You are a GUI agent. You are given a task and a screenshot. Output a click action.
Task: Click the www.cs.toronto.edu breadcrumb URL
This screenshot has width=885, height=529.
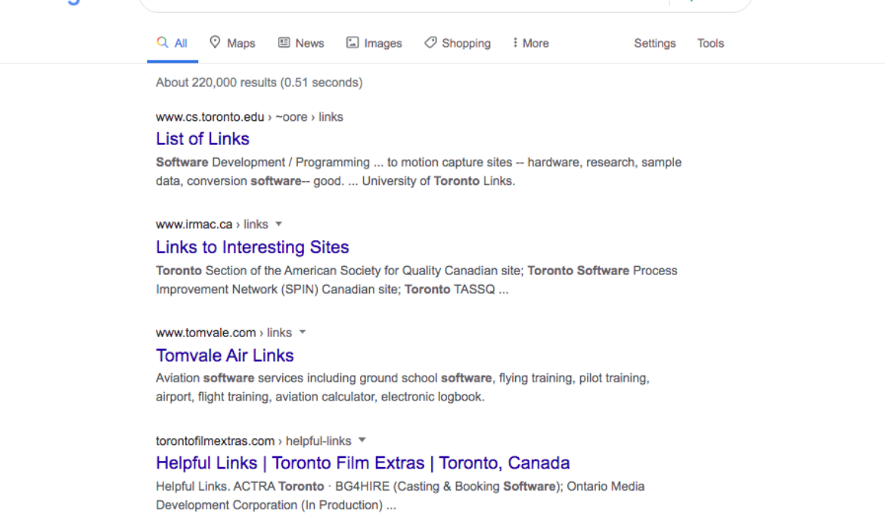250,116
